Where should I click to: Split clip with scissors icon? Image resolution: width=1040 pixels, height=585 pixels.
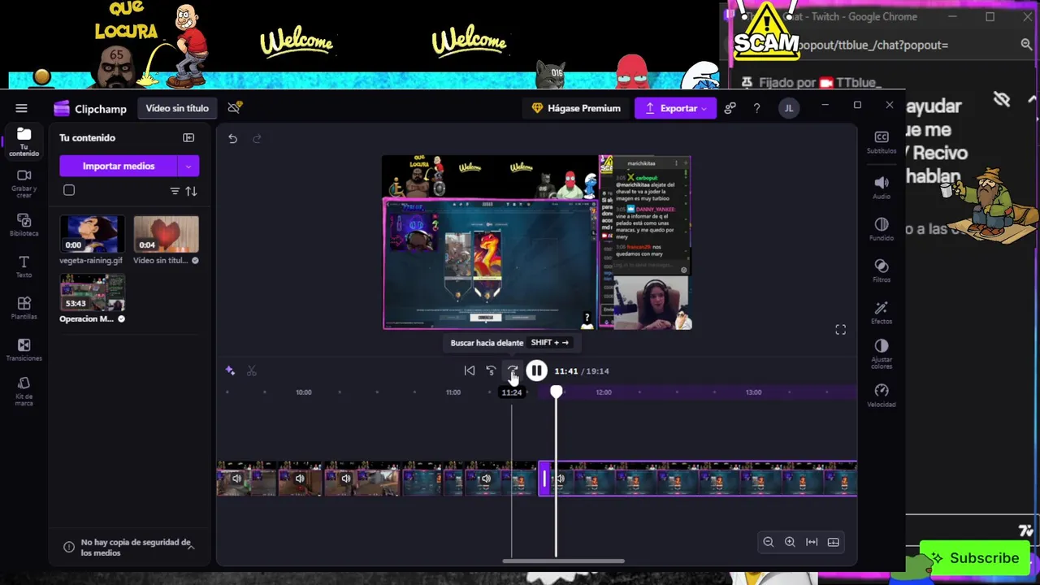tap(252, 370)
